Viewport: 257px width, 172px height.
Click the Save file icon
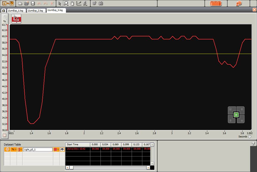33,3
